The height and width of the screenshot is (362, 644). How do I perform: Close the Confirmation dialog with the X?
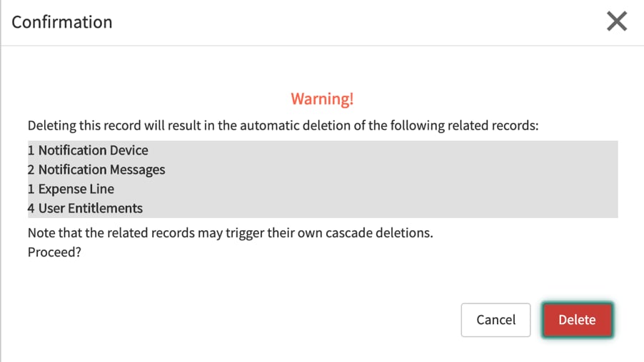(616, 22)
